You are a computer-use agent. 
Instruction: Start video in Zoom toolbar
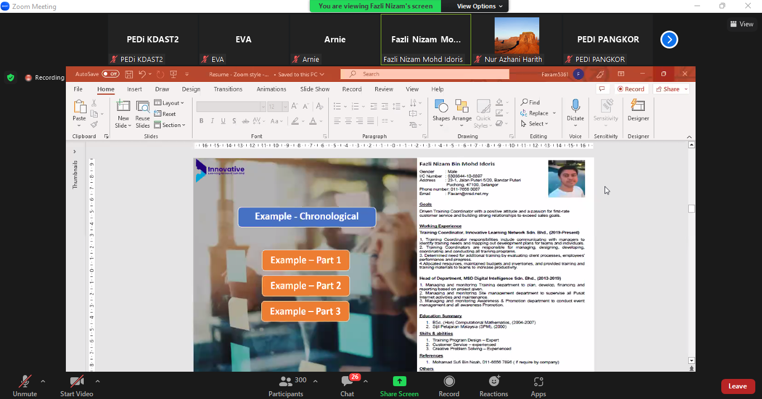(x=76, y=382)
